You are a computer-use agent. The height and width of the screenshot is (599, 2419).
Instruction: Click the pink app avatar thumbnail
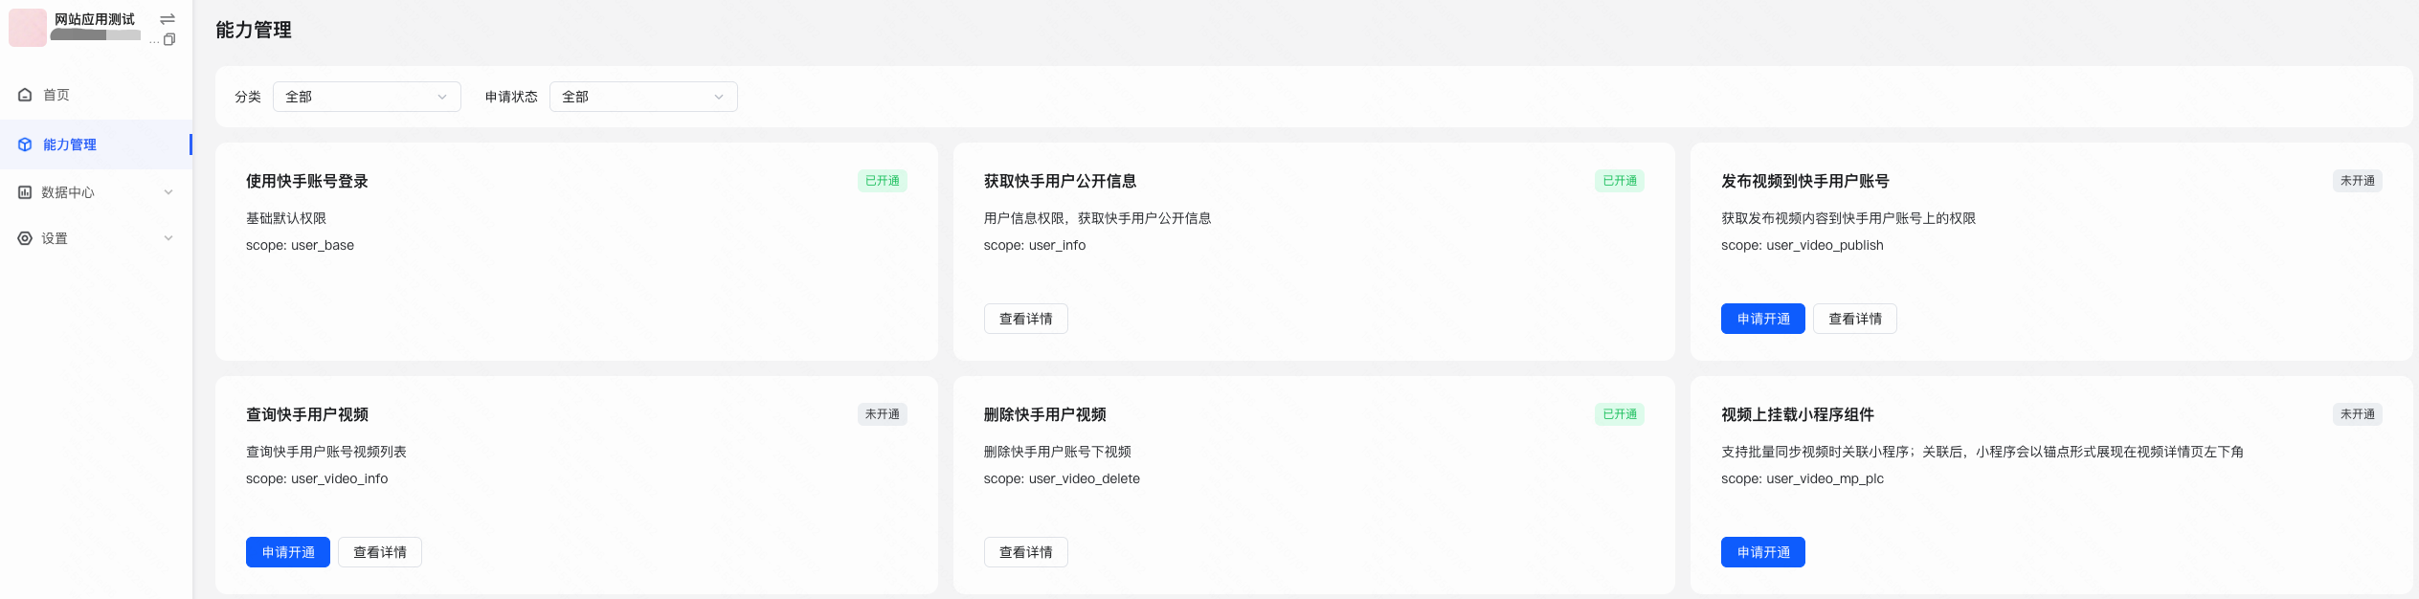coord(28,28)
